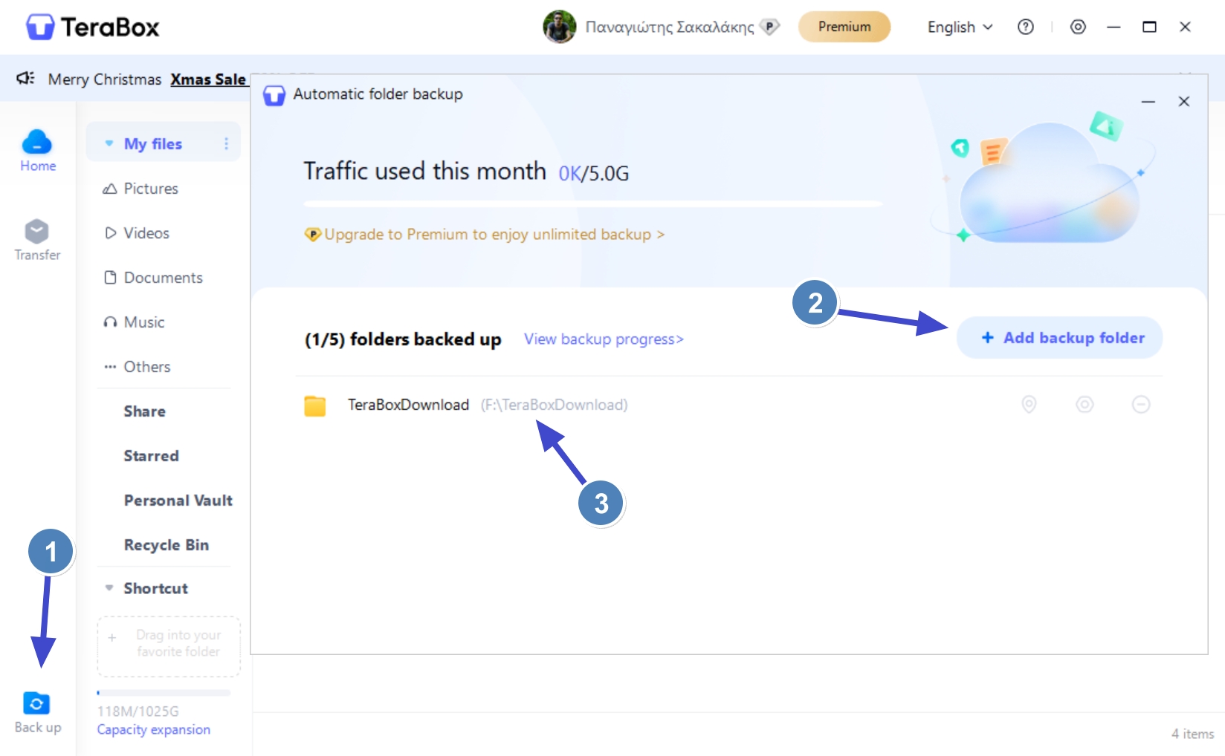Open backup settings for TeraBoxDownload folder

click(1085, 404)
